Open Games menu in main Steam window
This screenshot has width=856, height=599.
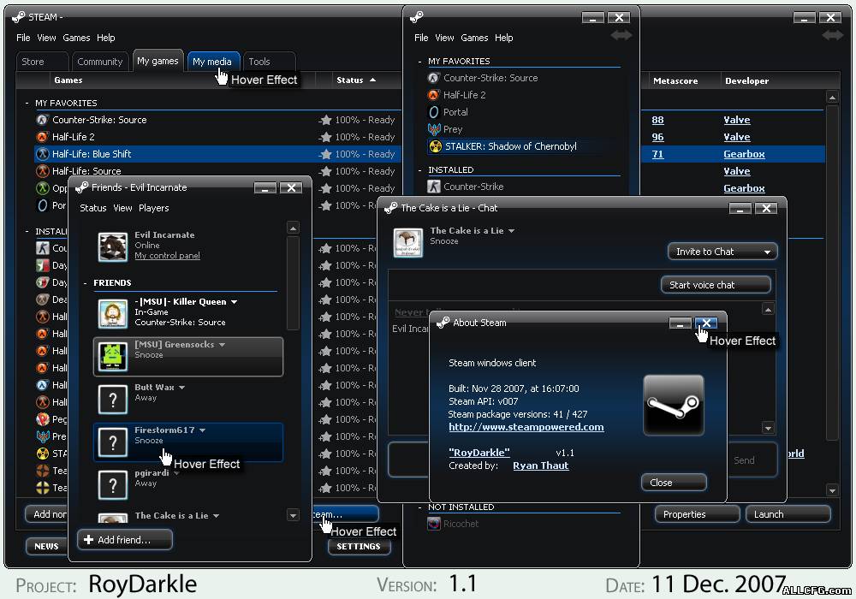point(76,38)
